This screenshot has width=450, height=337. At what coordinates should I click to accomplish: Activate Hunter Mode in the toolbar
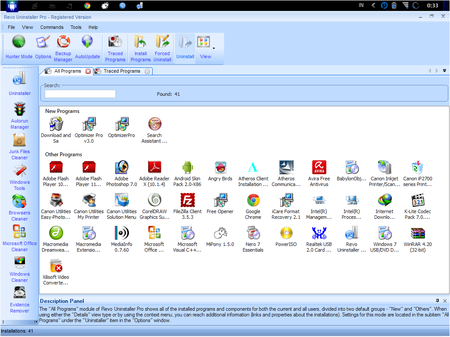pos(19,47)
